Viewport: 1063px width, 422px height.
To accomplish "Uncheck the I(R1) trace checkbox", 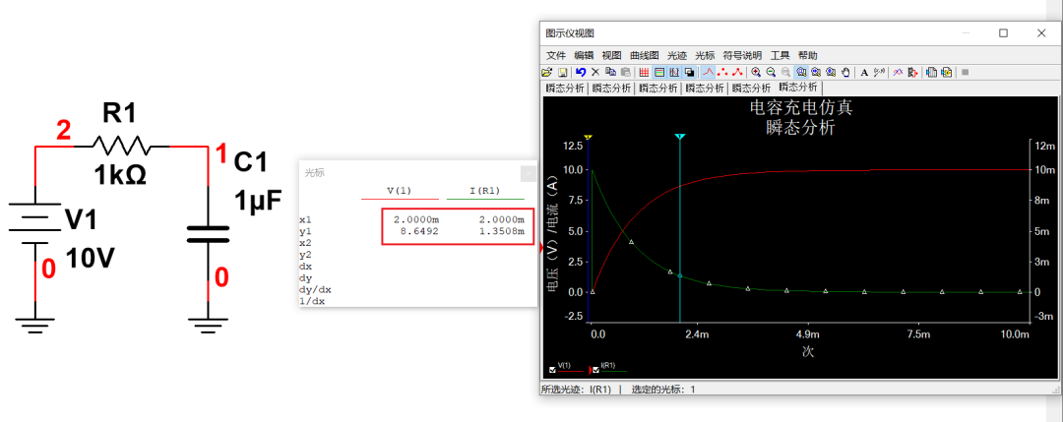I will tap(595, 370).
